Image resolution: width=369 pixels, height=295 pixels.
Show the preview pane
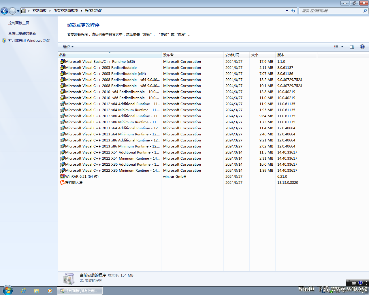tap(352, 47)
